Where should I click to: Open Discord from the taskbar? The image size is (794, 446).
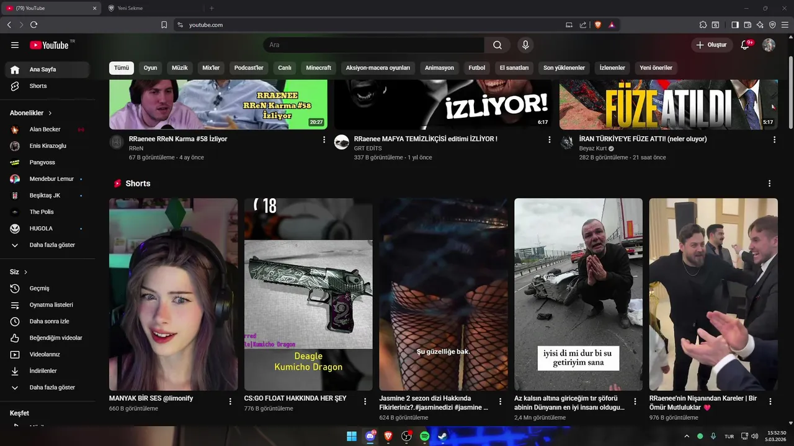pos(370,436)
